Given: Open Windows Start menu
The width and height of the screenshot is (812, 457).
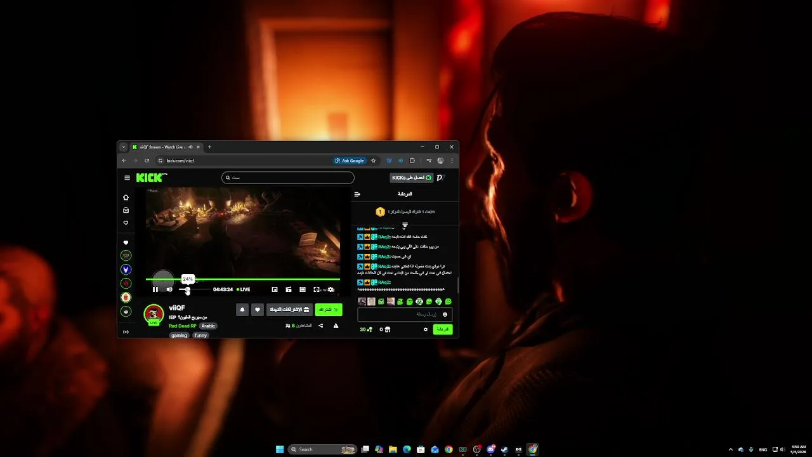Looking at the screenshot, I should tap(280, 449).
